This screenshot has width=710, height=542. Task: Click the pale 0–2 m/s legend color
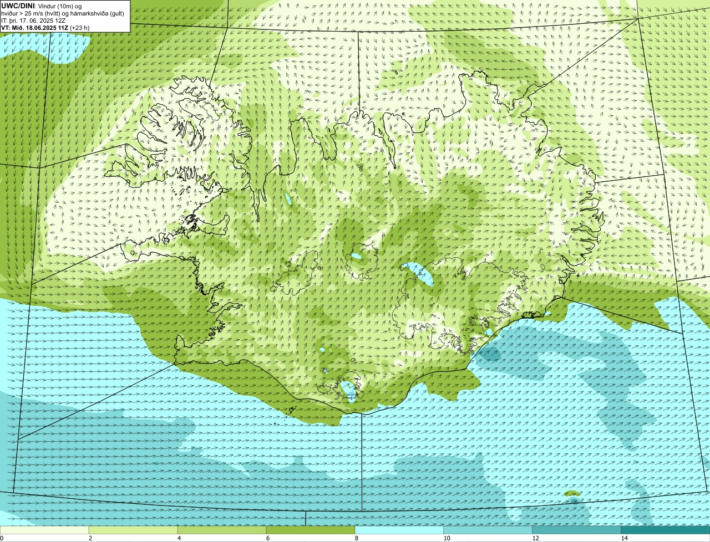44,530
